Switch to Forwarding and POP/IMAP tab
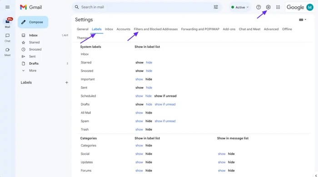The image size is (318, 177). (200, 29)
